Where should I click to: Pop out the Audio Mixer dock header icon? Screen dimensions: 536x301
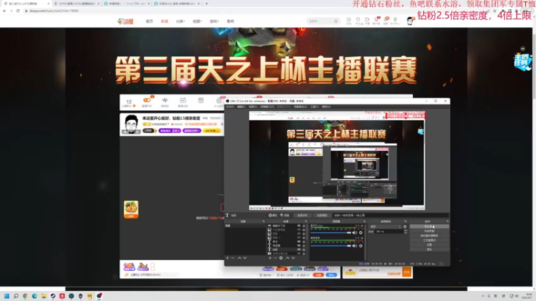(x=364, y=221)
